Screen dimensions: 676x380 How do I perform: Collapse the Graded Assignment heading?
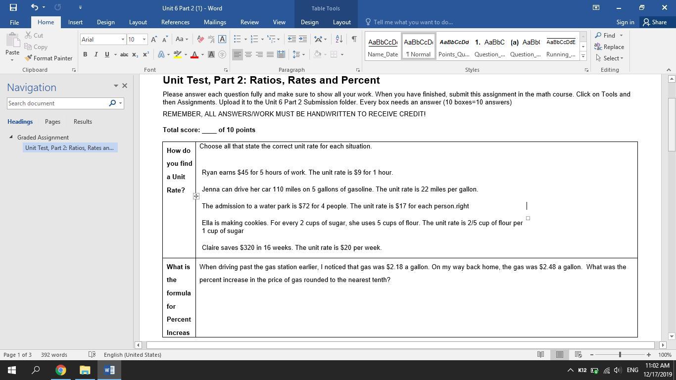(x=11, y=138)
